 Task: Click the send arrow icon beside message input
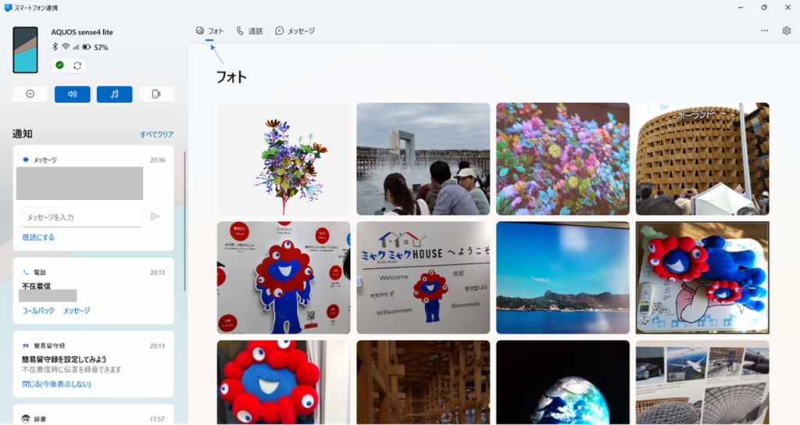(155, 216)
